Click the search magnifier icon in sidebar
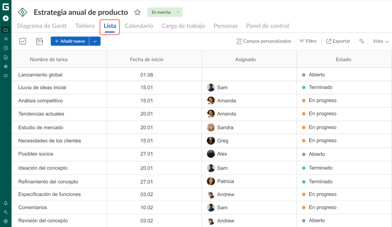Image resolution: width=392 pixels, height=227 pixels. coord(5,212)
